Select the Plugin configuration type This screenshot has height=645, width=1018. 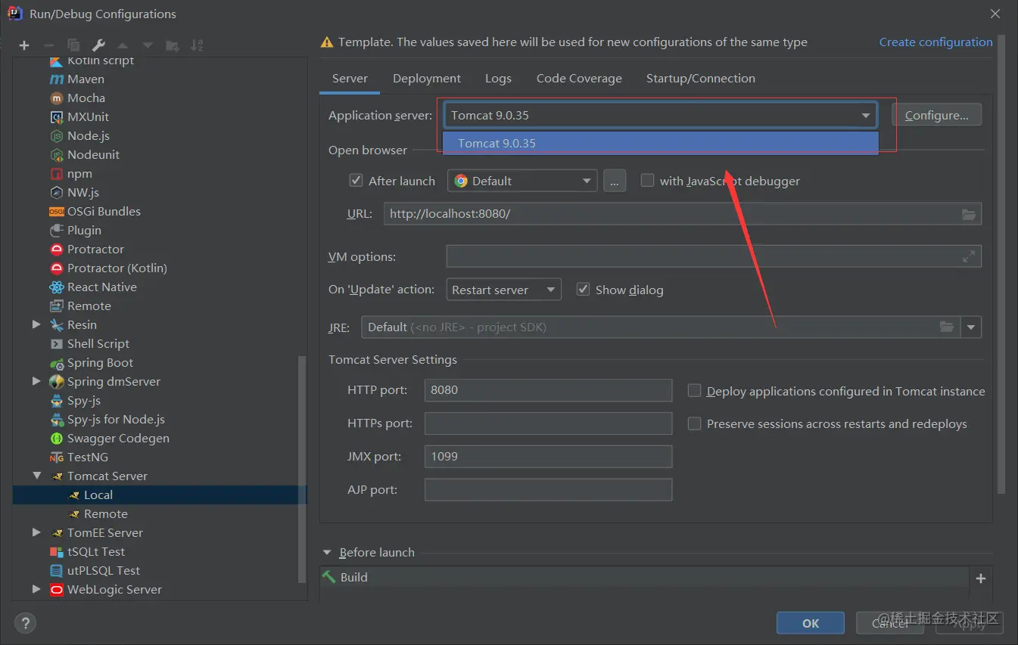pos(84,230)
